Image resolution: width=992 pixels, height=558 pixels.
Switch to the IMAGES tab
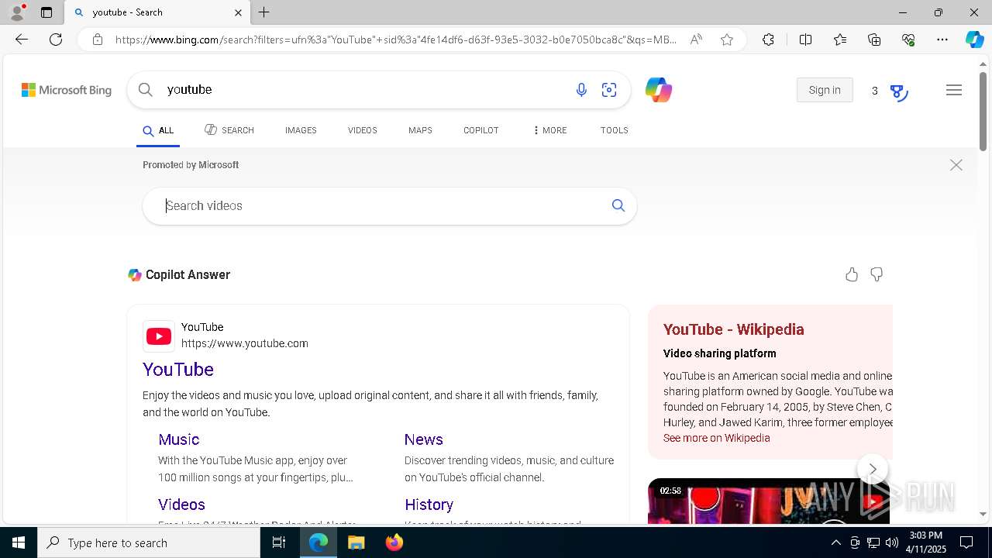[301, 130]
